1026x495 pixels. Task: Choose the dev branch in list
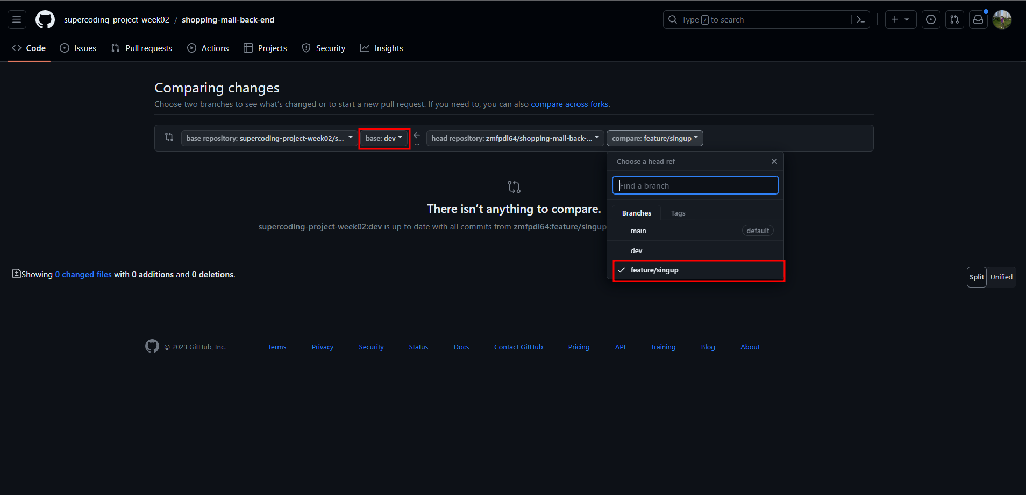pyautogui.click(x=695, y=250)
